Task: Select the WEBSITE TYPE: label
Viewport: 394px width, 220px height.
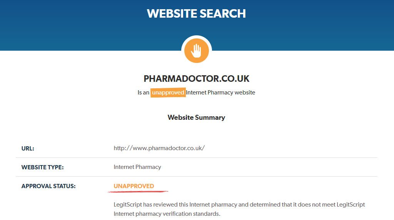Action: click(x=42, y=167)
